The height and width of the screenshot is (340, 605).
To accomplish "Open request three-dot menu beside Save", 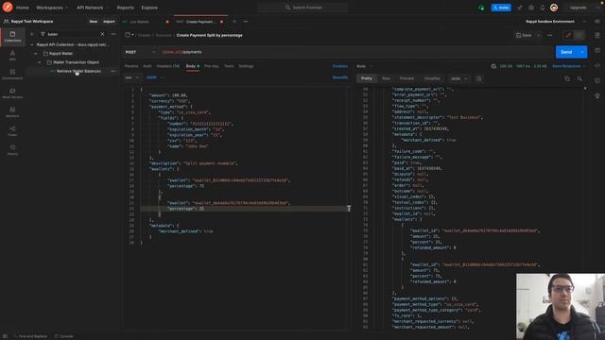I will [549, 35].
